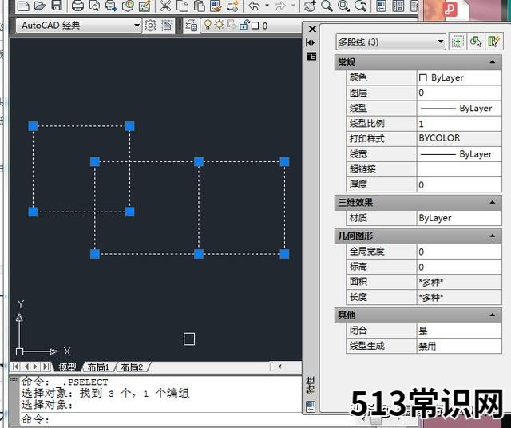Viewport: 511px width, 428px height.
Task: Activate Zoom Realtime magnifier
Action: coord(327,6)
